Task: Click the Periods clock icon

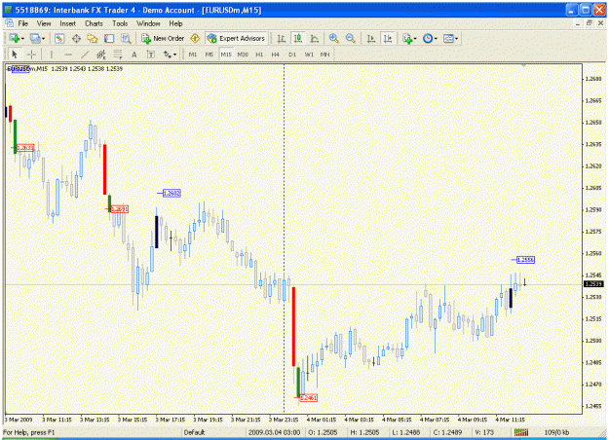Action: (428, 38)
